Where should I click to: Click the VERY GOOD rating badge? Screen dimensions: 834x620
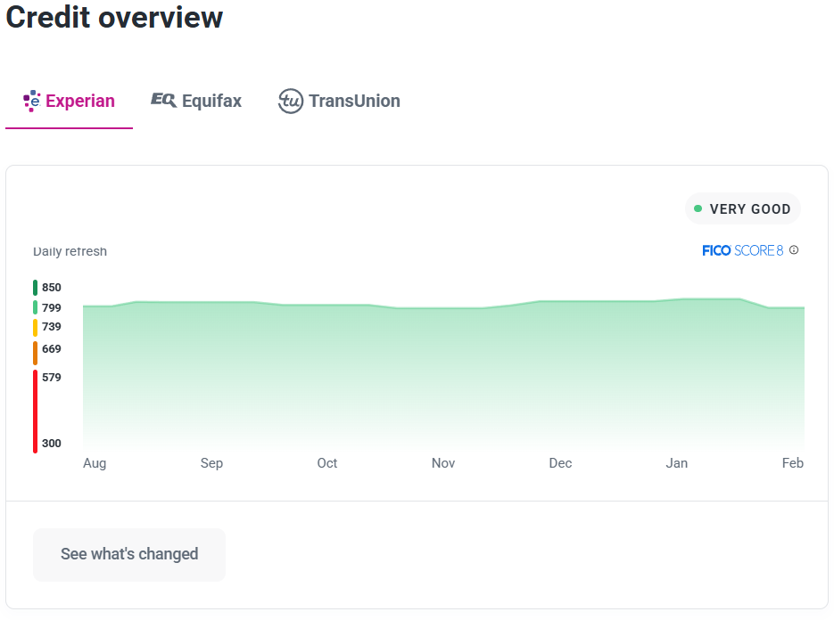(x=743, y=208)
